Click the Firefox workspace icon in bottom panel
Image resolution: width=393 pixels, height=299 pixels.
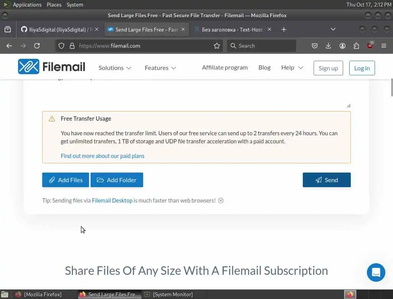(350, 294)
